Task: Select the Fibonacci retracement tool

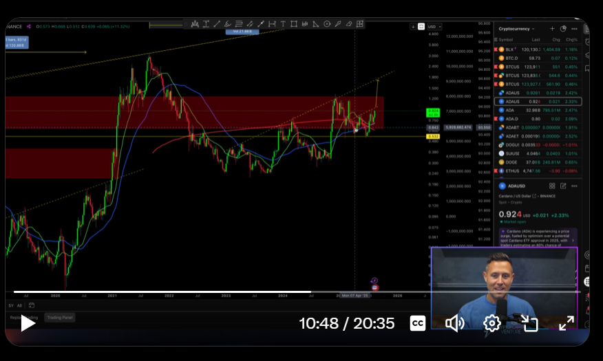Action: [239, 24]
